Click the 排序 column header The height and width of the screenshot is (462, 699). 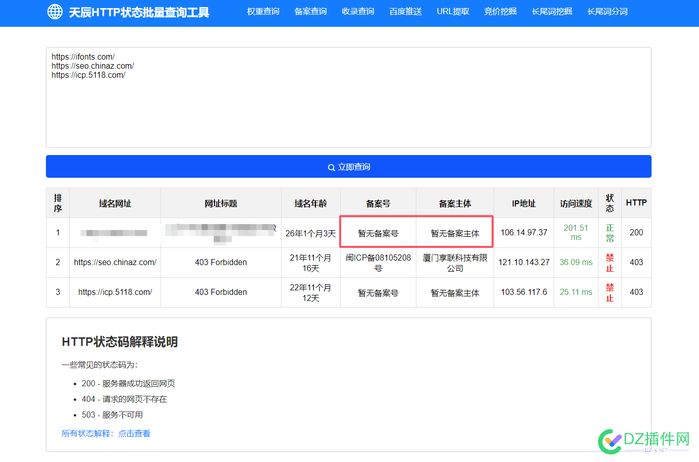coord(58,203)
